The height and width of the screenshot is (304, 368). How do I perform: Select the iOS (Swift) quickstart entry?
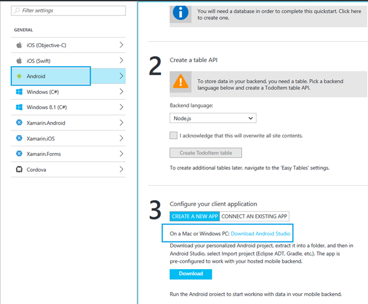68,61
